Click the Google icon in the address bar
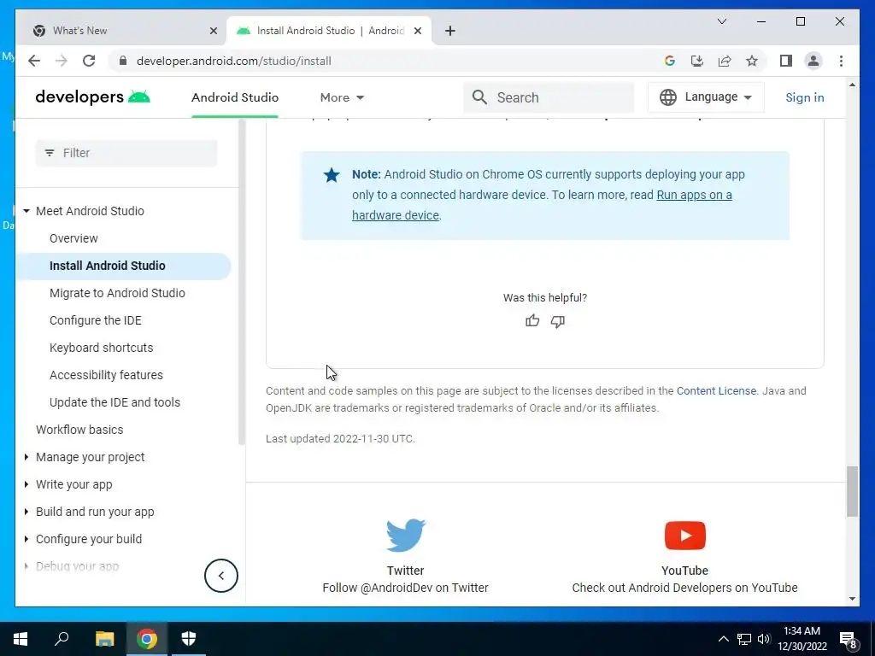This screenshot has height=656, width=875. [x=670, y=61]
